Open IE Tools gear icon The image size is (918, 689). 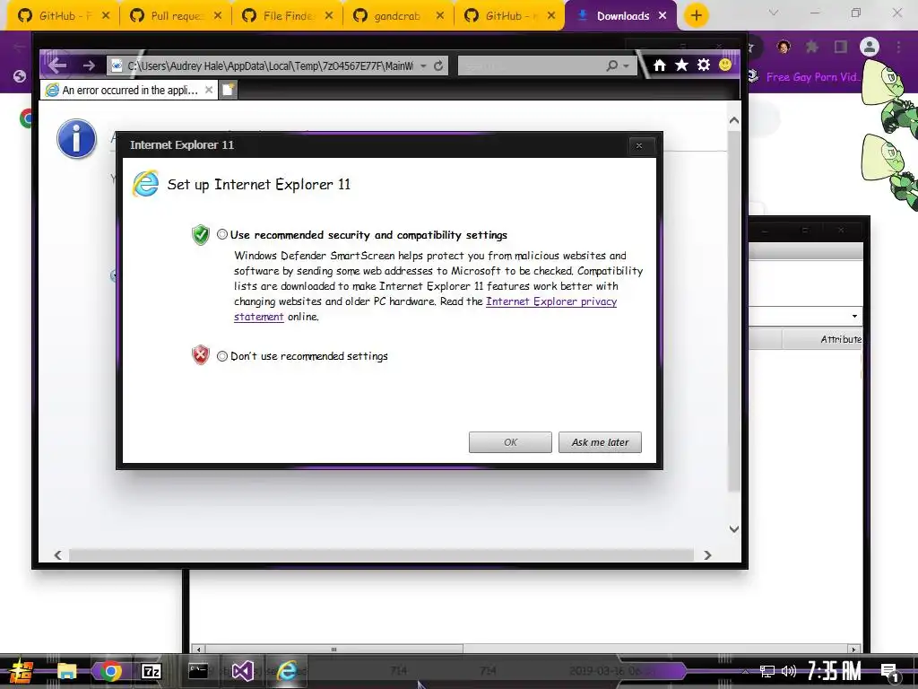[704, 65]
